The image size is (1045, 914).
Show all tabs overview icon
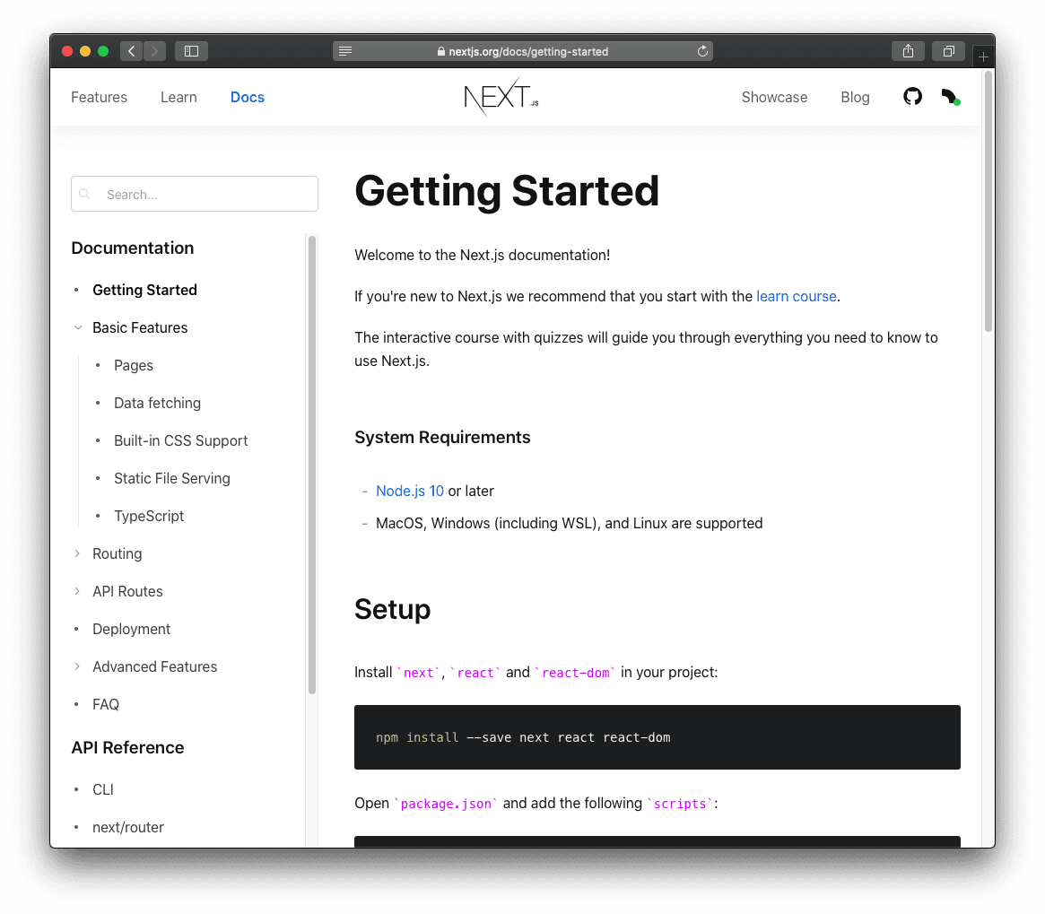point(948,51)
